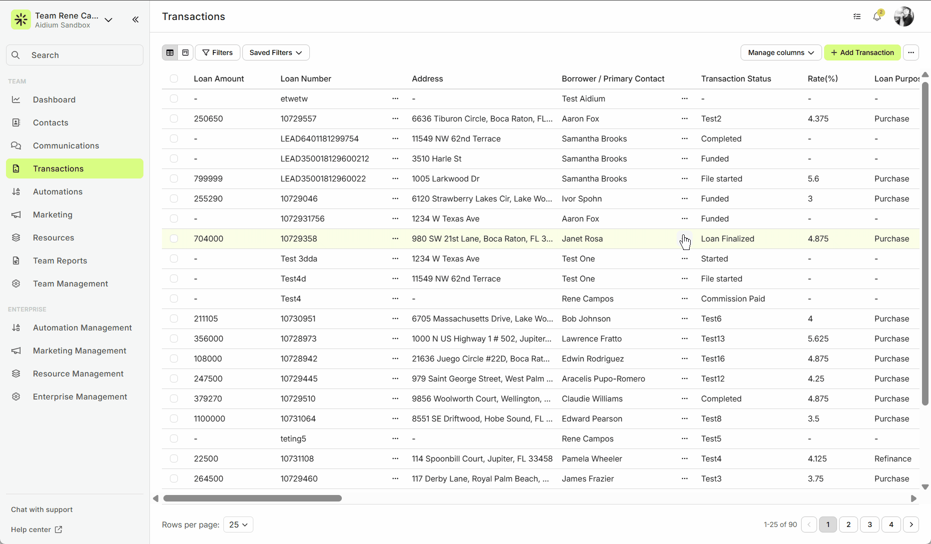Expand the Saved Filters dropdown
This screenshot has width=931, height=544.
[x=276, y=52]
